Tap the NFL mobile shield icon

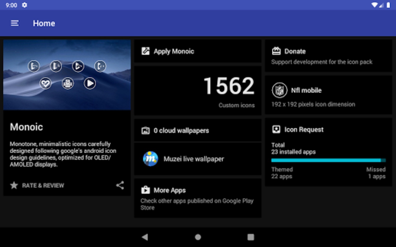tap(279, 90)
